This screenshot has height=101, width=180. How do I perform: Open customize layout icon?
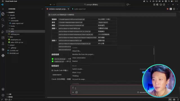click(x=154, y=4)
